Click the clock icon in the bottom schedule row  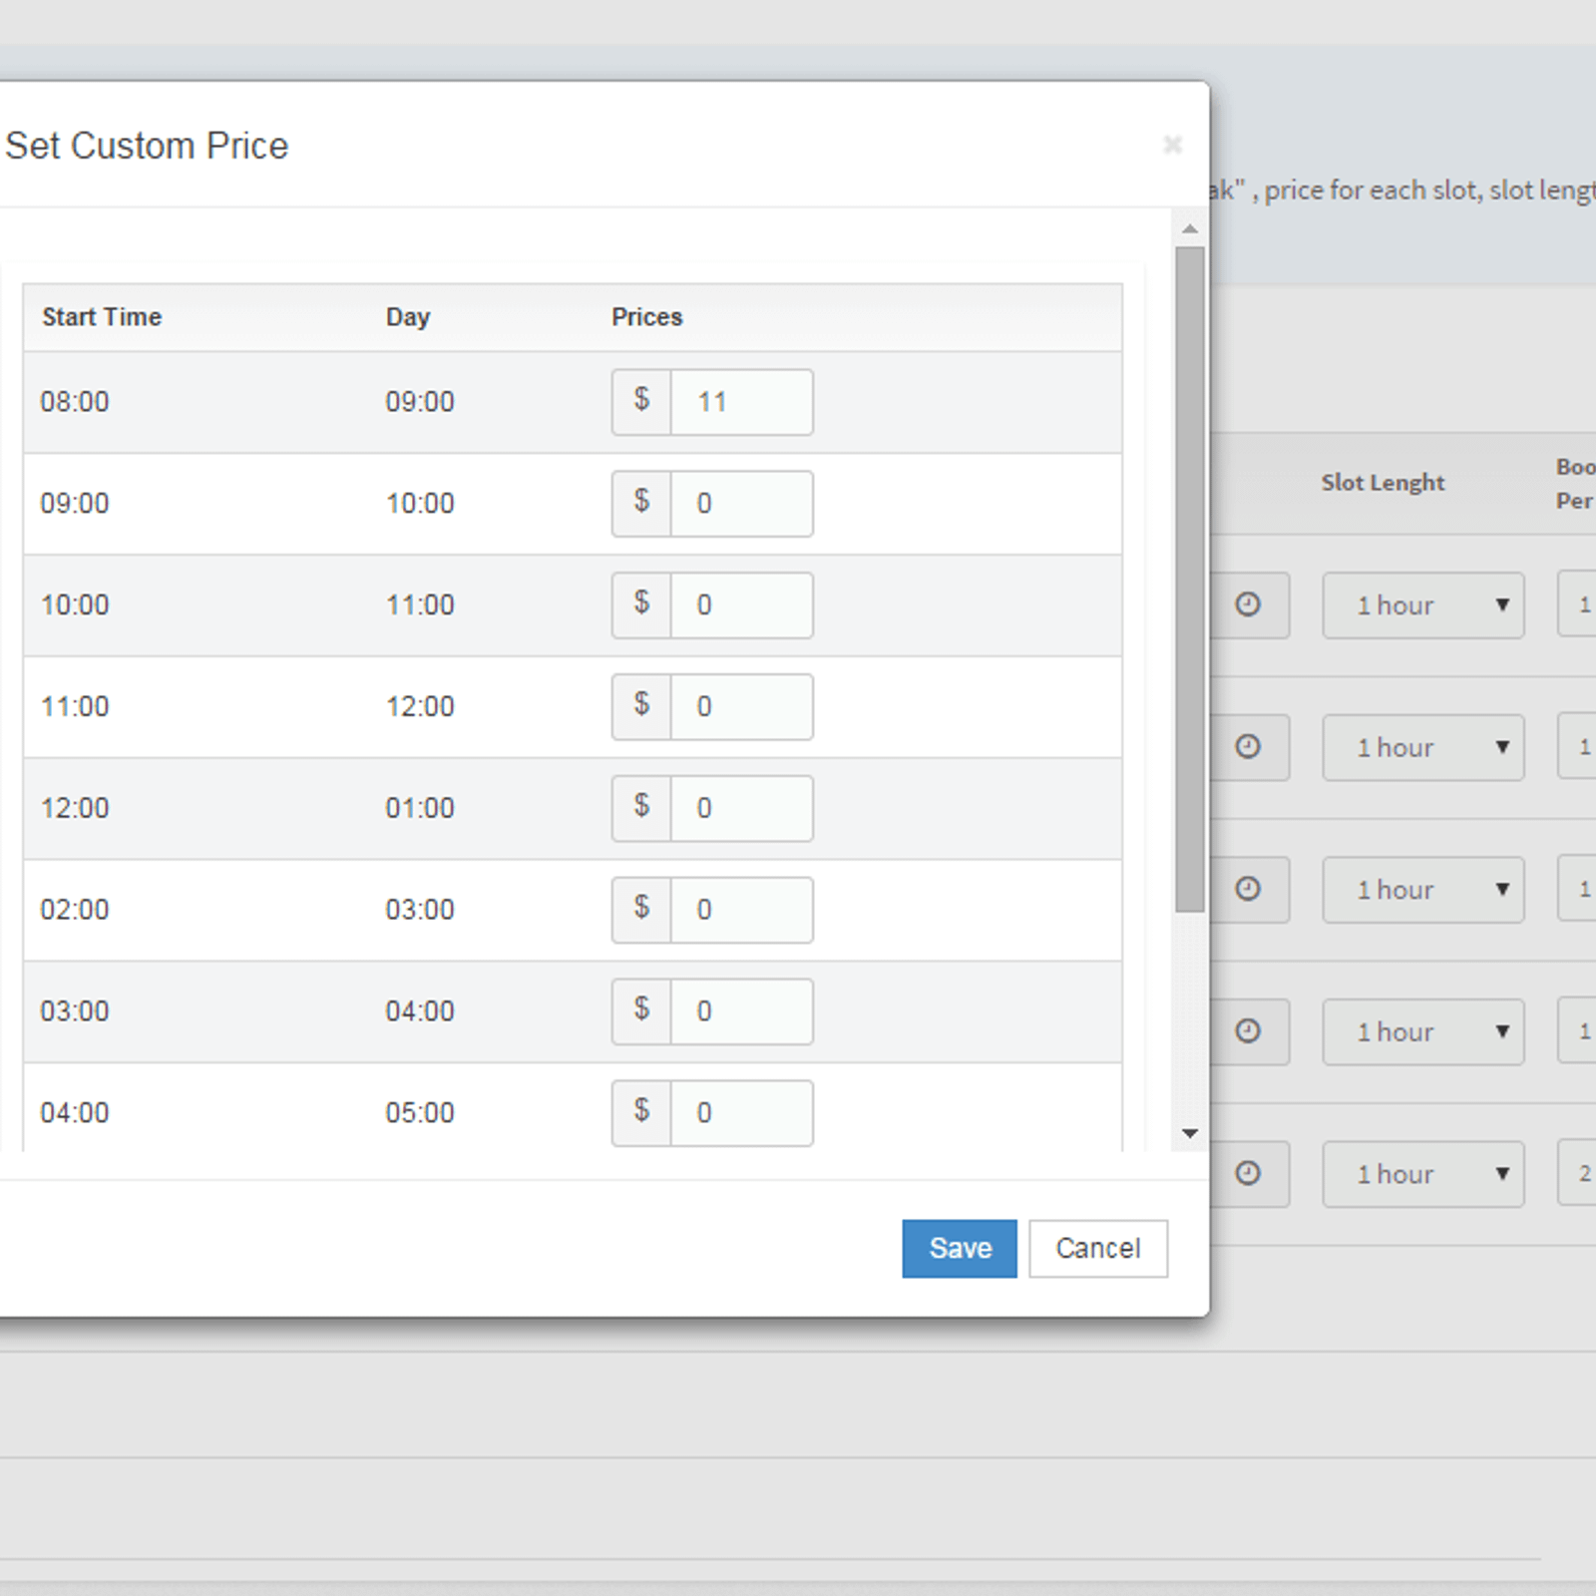[1250, 1174]
